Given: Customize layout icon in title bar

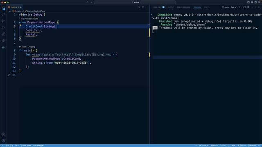Looking at the screenshot, I should (259, 2).
